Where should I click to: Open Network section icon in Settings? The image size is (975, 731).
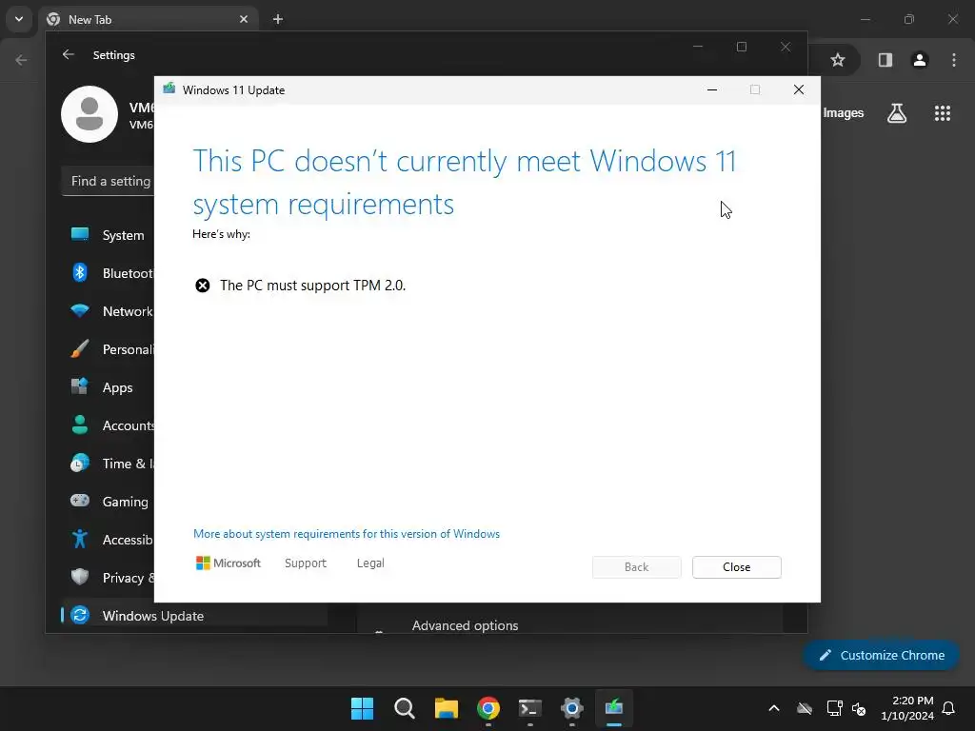[x=80, y=311]
